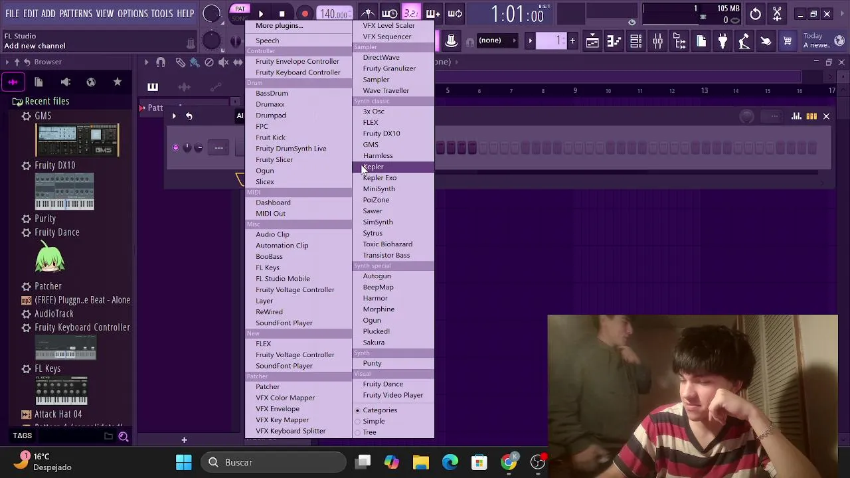Open the shopping cart content library icon
Screen dimensions: 850x478
[788, 42]
